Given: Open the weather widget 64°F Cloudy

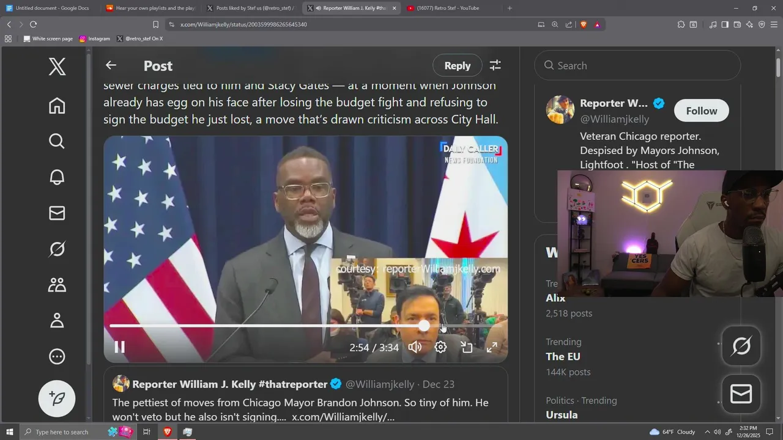Looking at the screenshot, I should 672,431.
